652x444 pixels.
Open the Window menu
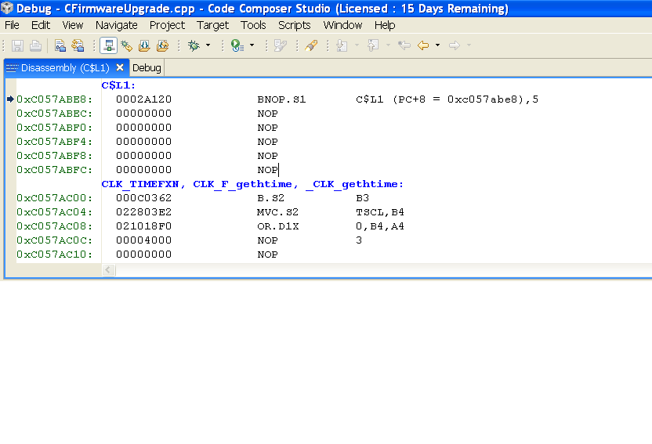click(x=342, y=25)
